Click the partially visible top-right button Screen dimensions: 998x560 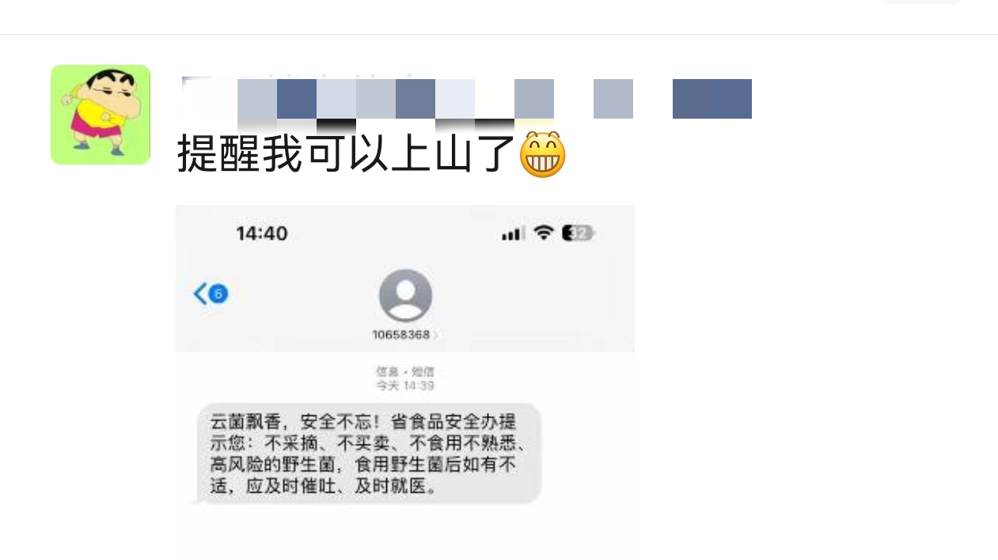click(x=923, y=2)
